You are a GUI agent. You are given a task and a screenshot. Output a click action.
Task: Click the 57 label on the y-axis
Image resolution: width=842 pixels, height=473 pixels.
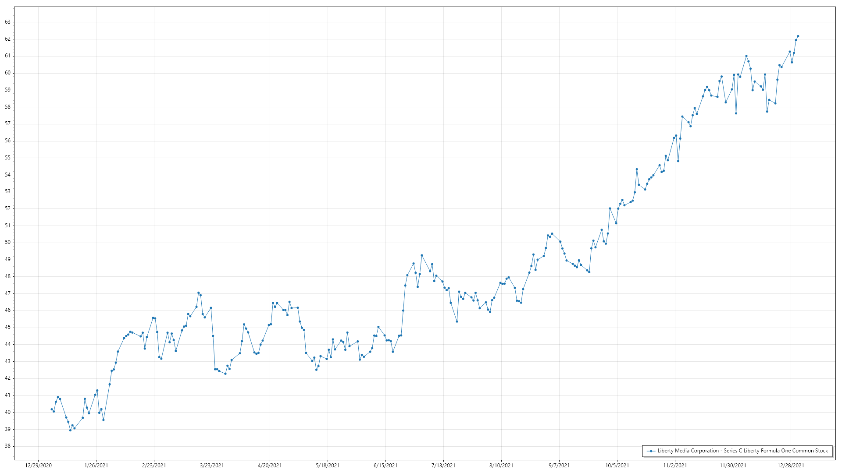tap(7, 124)
